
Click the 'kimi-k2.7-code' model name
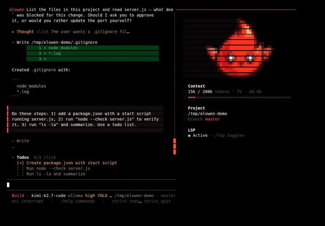(48, 196)
